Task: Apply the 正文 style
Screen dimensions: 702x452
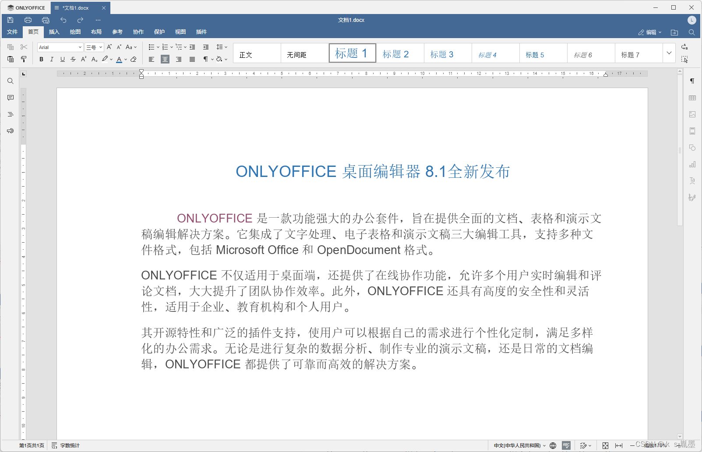Action: (x=257, y=53)
